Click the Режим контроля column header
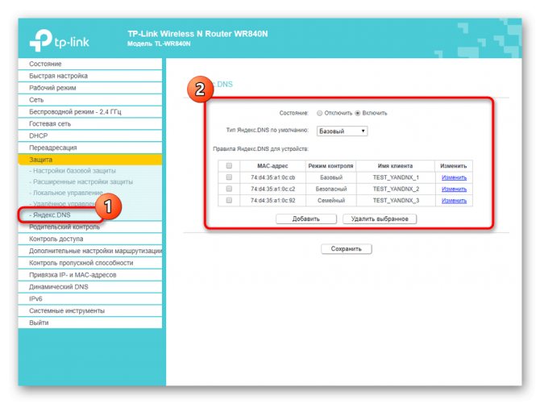540x404 pixels. [330, 166]
